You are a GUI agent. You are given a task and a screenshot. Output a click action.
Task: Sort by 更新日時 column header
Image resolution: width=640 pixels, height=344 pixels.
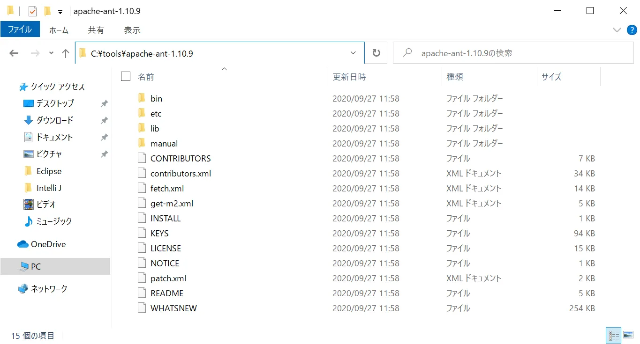click(349, 77)
